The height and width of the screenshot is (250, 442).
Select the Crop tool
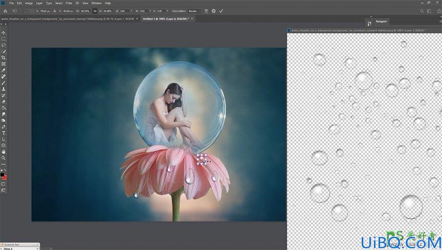(x=4, y=58)
